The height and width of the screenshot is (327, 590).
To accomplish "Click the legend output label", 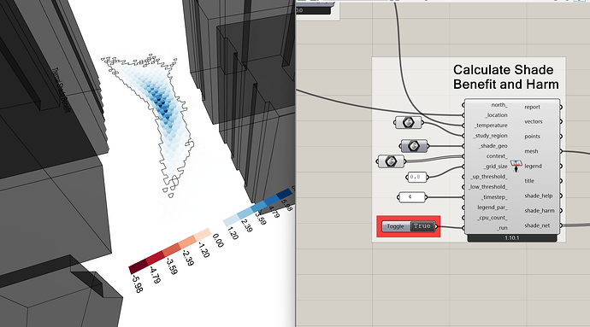I will click(534, 166).
